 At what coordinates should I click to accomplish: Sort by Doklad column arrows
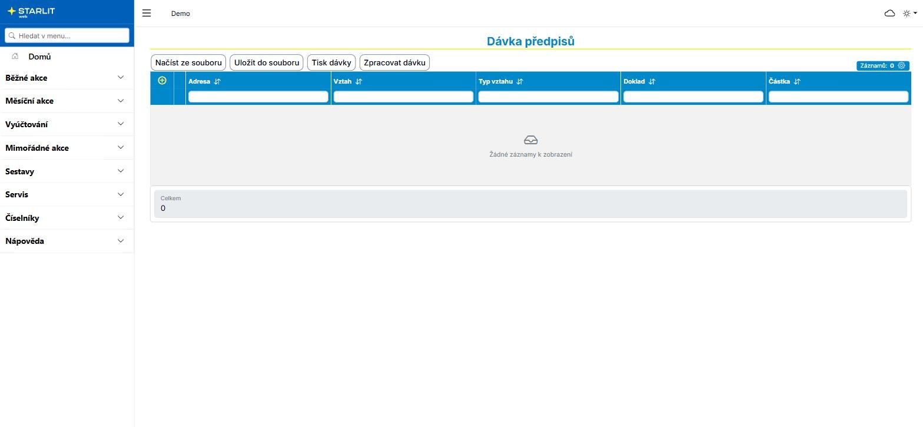coord(652,82)
